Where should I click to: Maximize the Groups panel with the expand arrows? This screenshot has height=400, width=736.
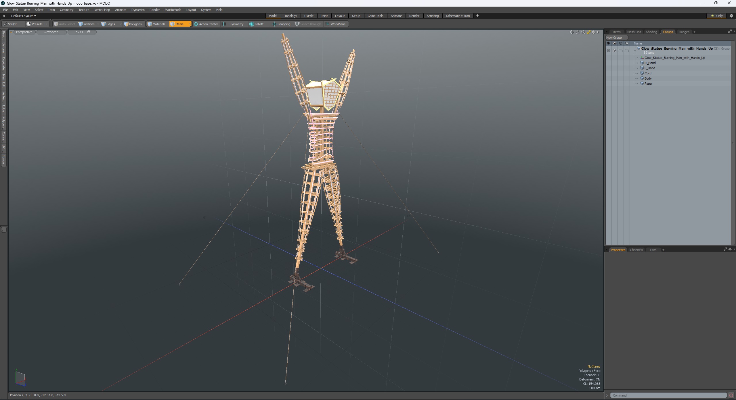730,32
